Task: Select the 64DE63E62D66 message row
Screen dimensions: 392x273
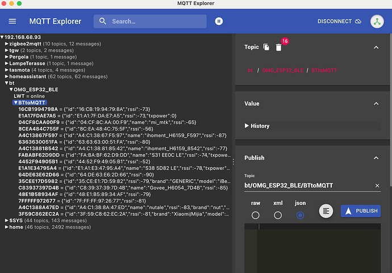Action: (x=86, y=175)
